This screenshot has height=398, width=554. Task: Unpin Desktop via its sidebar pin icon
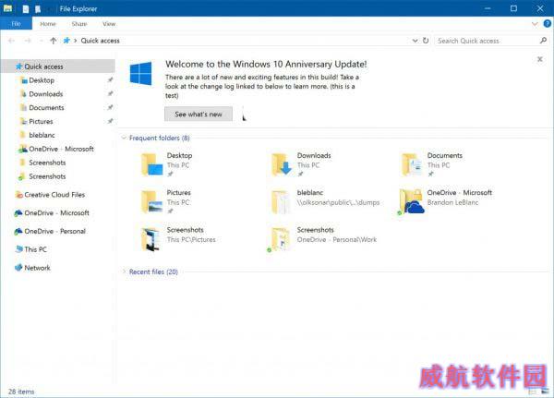(110, 80)
